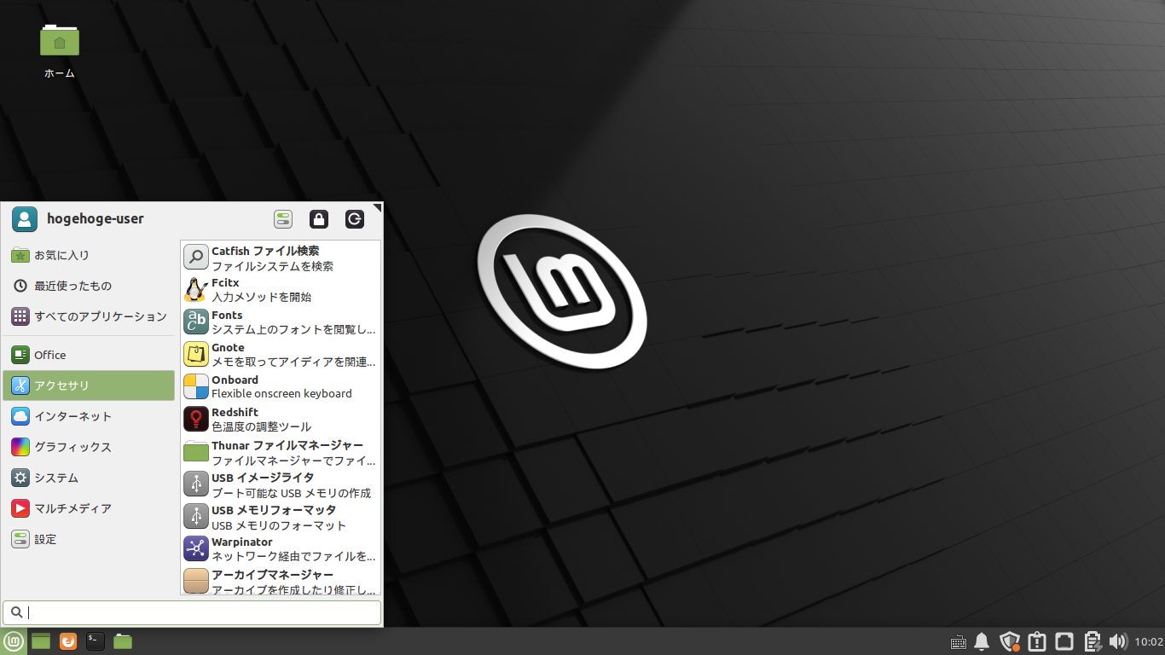The width and height of the screenshot is (1165, 655).
Task: Open Catfish ファイル検索 from the menu
Action: pyautogui.click(x=281, y=258)
